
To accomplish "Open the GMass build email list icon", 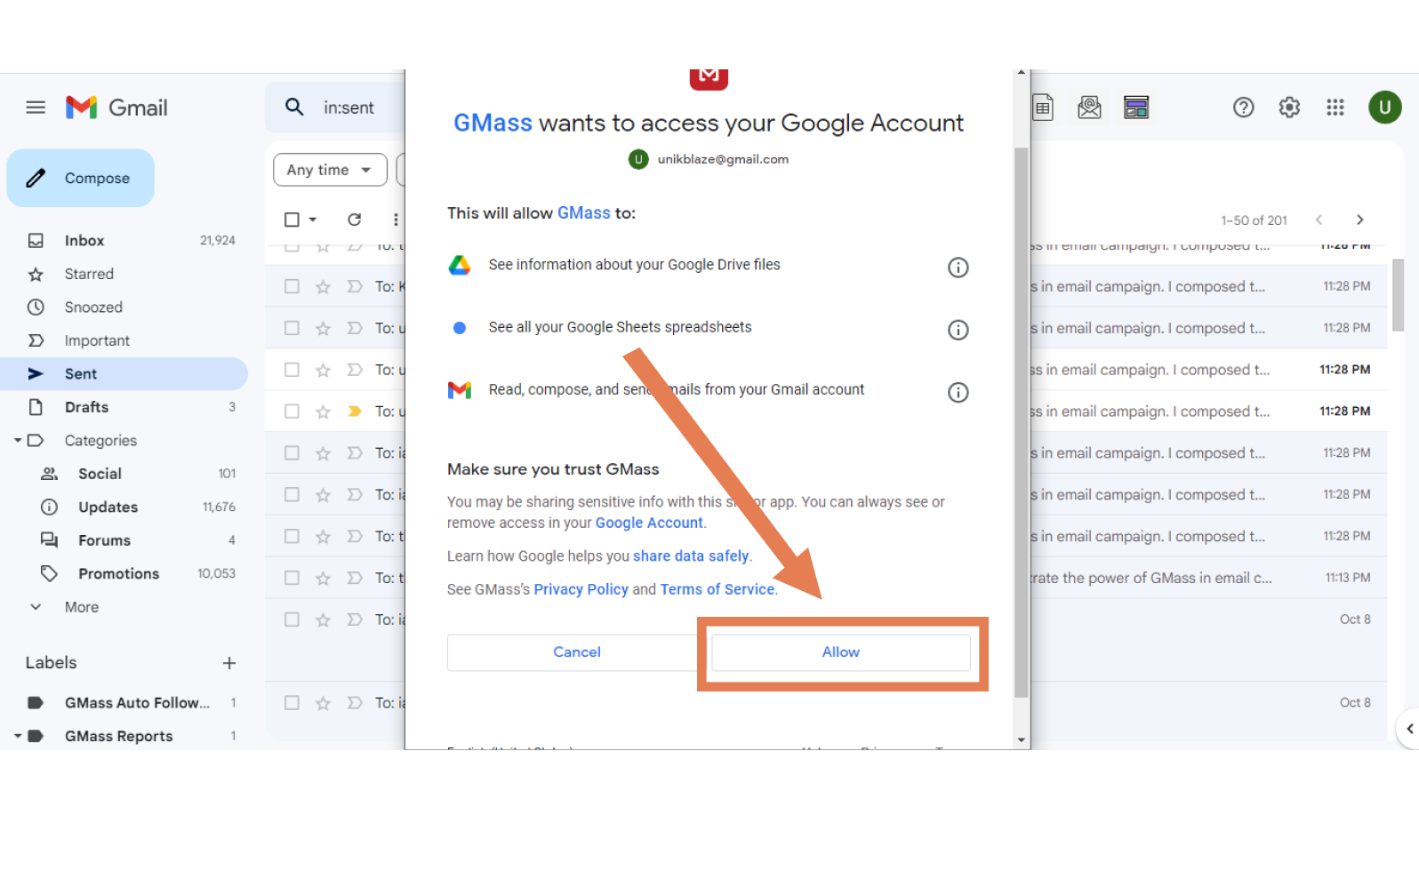I will pyautogui.click(x=1089, y=108).
